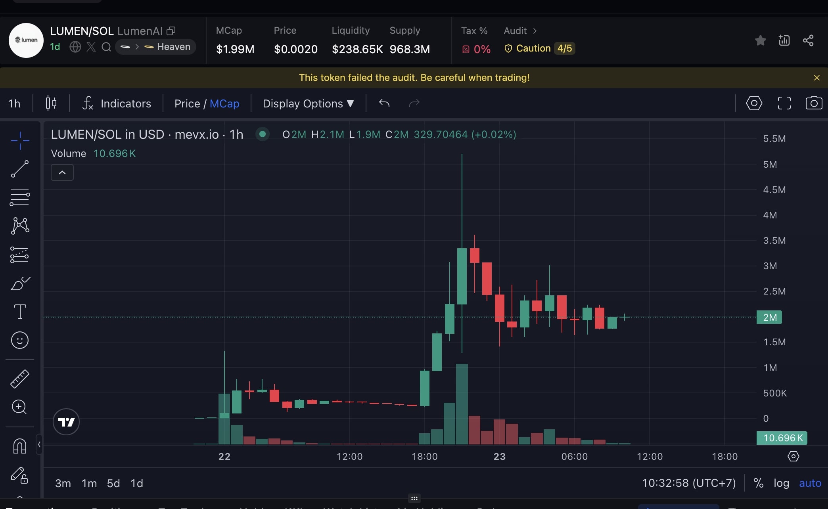This screenshot has width=828, height=509.
Task: Select the trend line drawing tool
Action: click(x=20, y=169)
